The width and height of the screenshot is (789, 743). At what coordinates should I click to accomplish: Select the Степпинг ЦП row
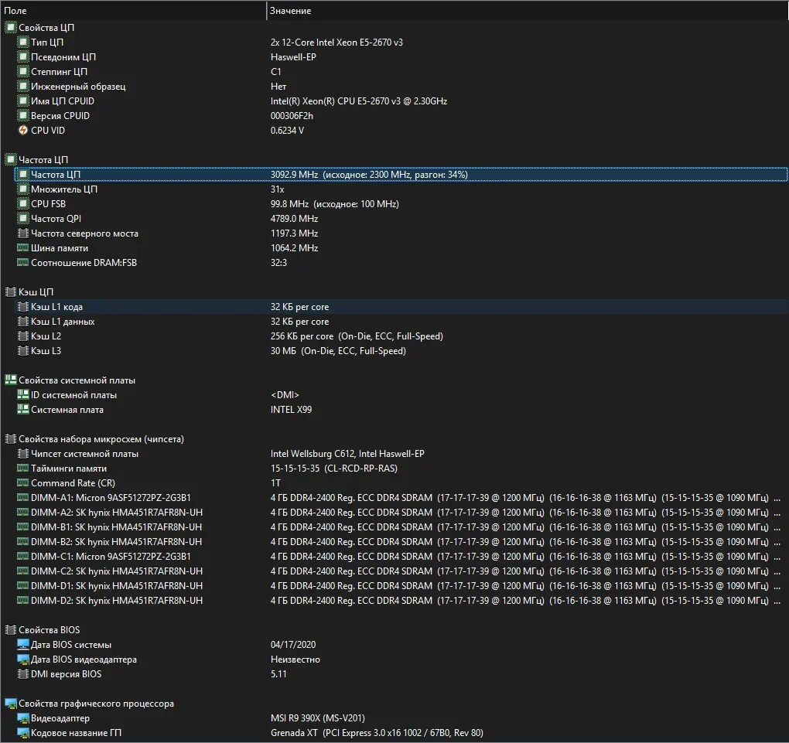tap(401, 71)
